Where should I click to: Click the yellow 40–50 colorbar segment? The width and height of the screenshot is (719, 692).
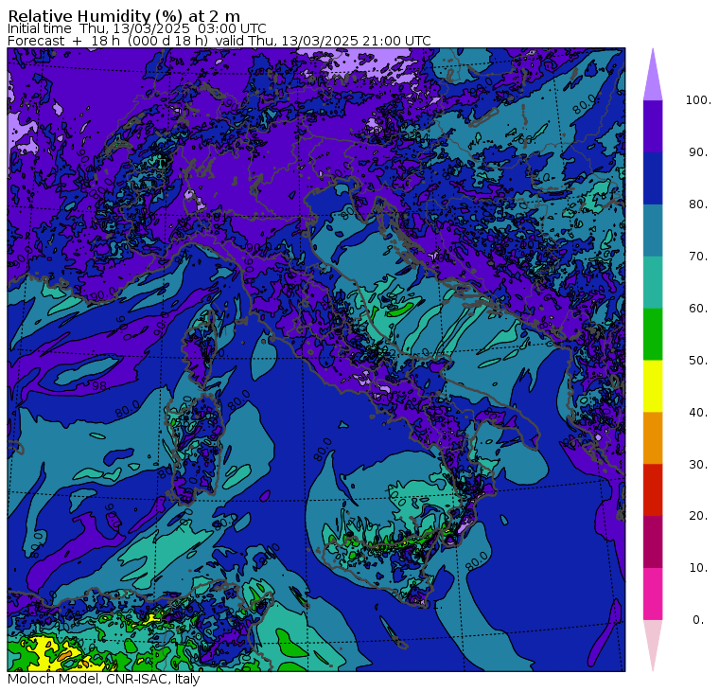[653, 386]
